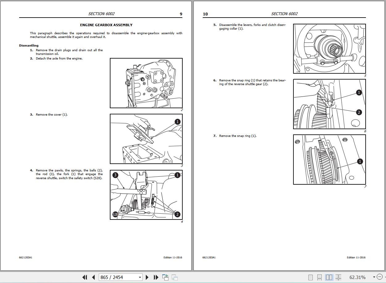The height and width of the screenshot is (283, 386).
Task: Go to the next page
Action: tap(147, 277)
